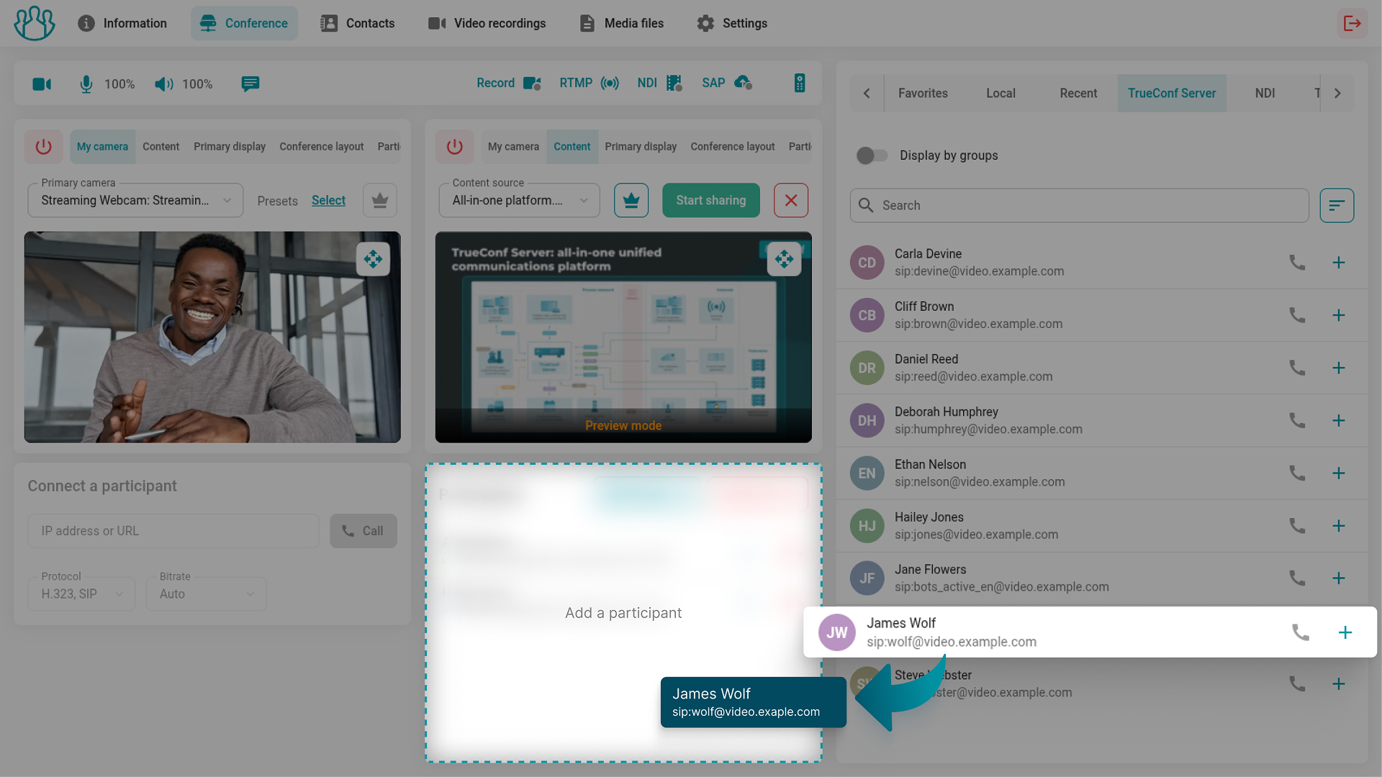Call James Wolf via phone icon
Screen dimensions: 1382x777
coord(1301,632)
